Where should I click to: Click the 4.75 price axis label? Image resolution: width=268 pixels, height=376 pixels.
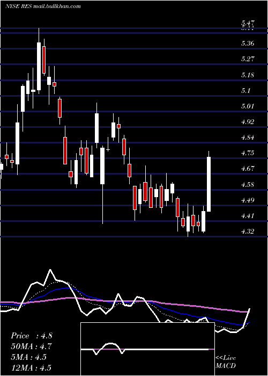coord(248,153)
